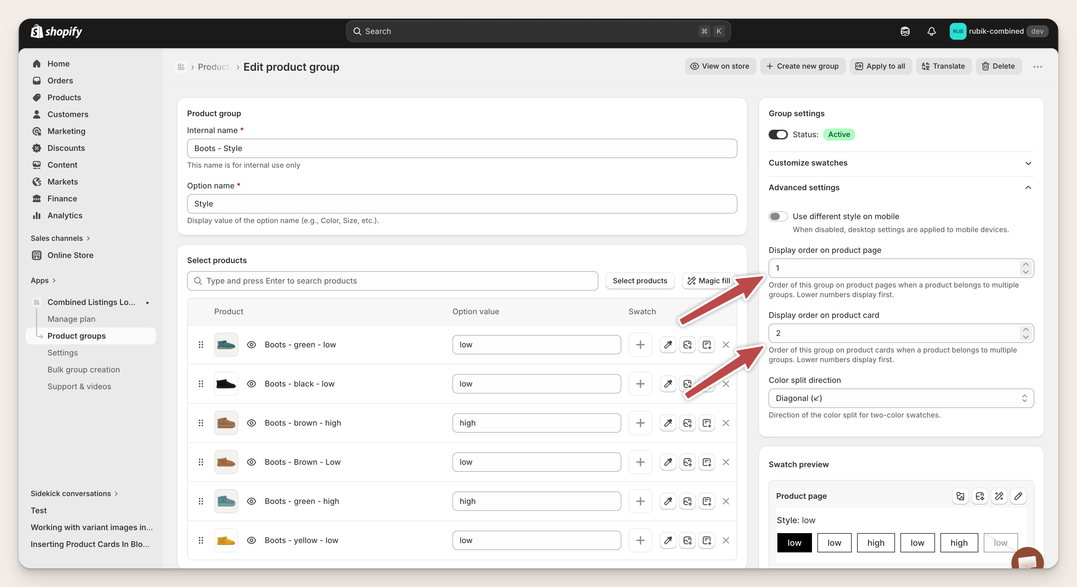Go to Product groups in the sidebar
Viewport: 1077px width, 587px height.
coord(76,336)
